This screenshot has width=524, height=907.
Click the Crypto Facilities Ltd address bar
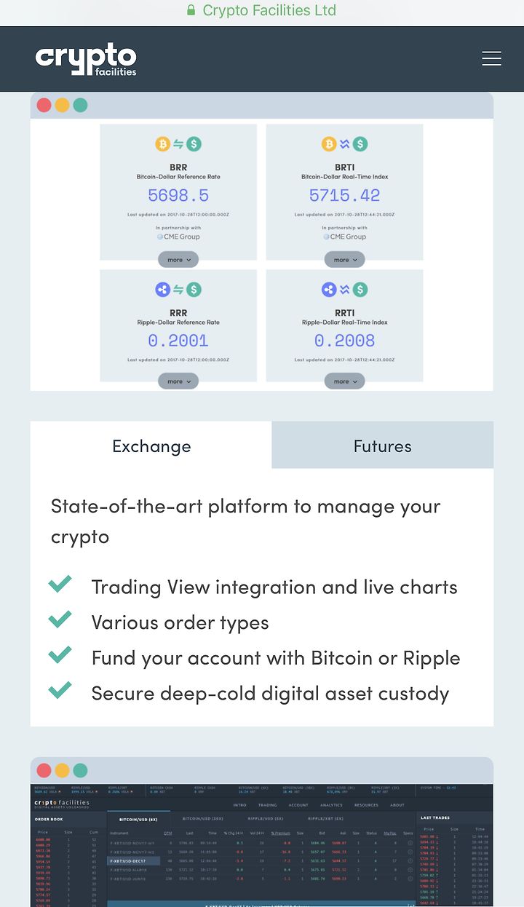[262, 10]
